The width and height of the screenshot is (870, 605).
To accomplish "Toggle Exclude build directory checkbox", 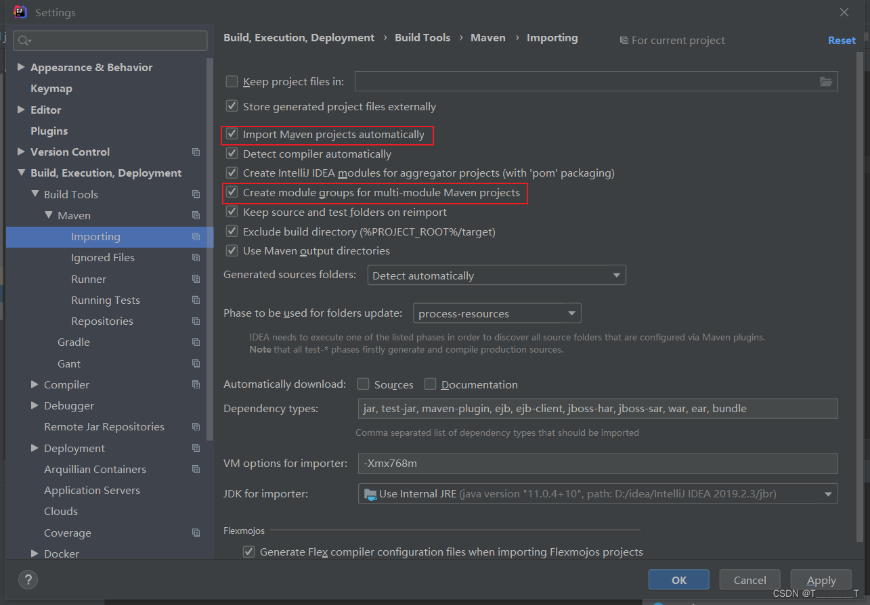I will pos(232,231).
